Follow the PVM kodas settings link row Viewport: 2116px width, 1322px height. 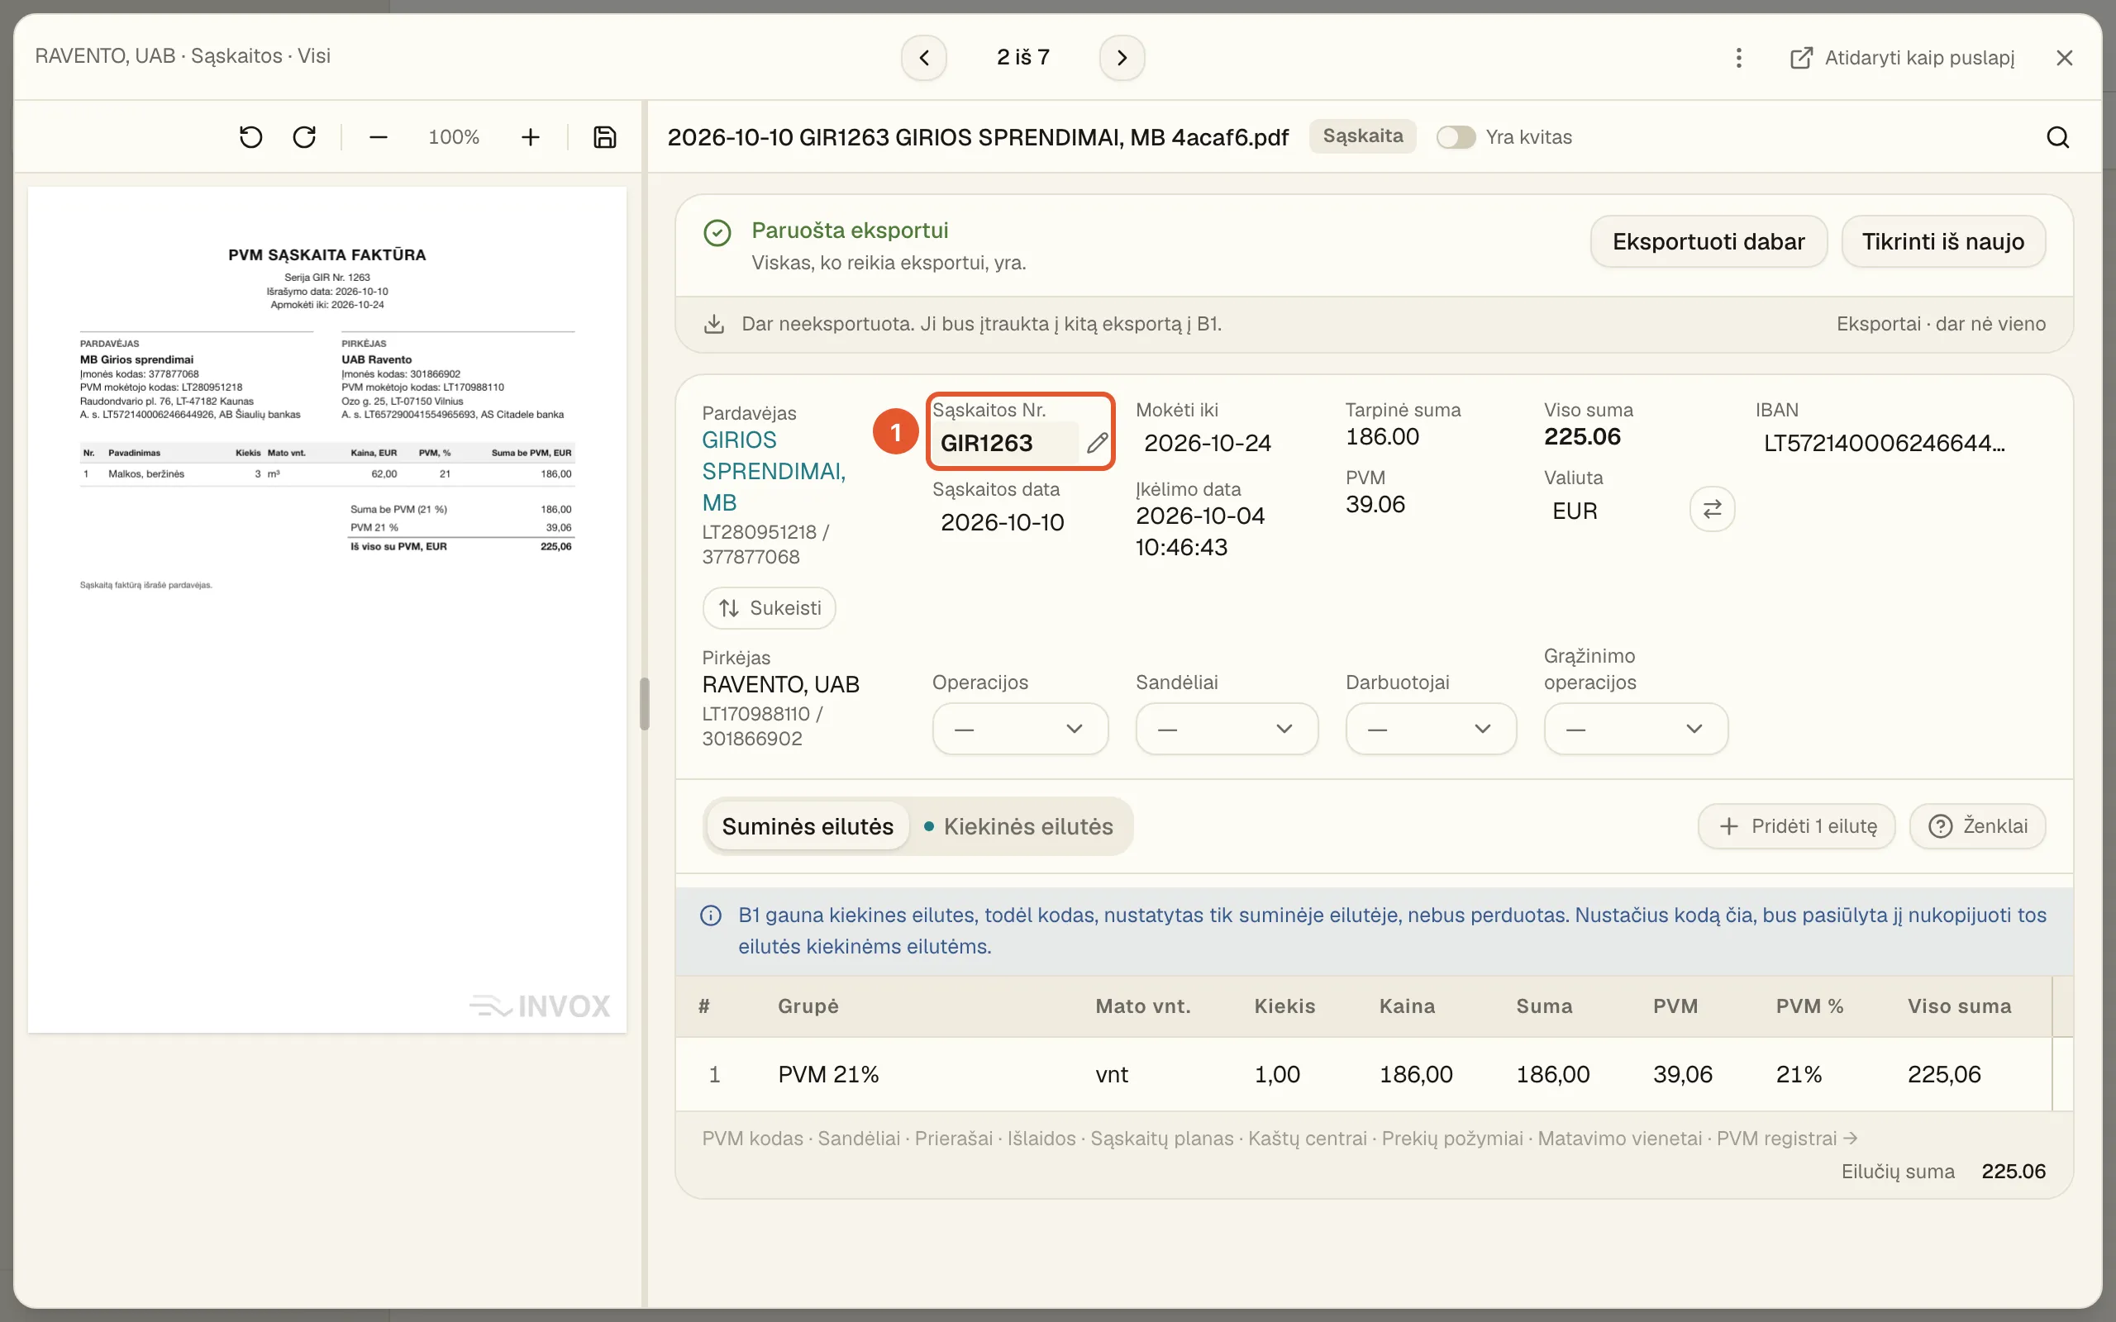1280,1139
